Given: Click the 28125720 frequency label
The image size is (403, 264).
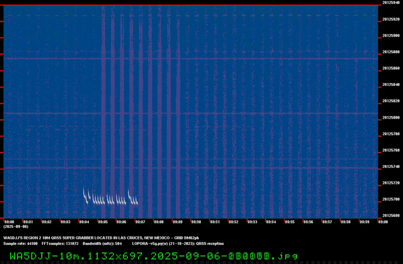Looking at the screenshot, I should pos(391,183).
